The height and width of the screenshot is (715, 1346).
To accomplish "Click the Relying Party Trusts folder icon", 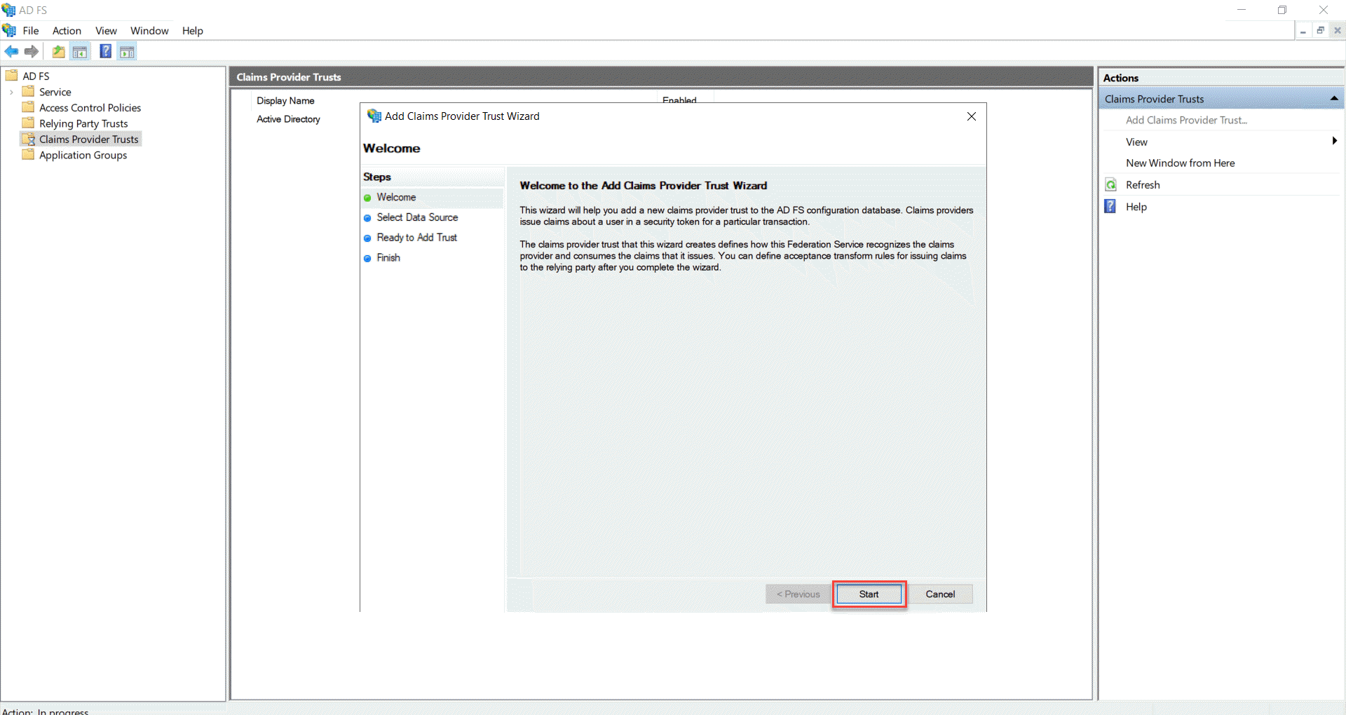I will tap(28, 123).
